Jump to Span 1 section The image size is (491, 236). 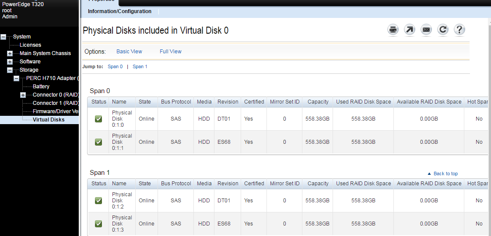click(140, 67)
